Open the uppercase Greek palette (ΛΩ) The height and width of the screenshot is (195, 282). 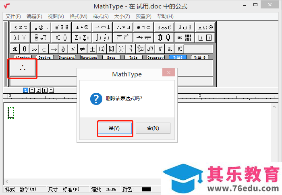(205, 27)
